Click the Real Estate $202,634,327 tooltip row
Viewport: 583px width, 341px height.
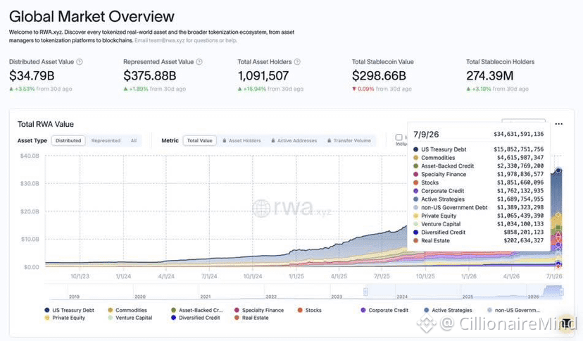coord(478,240)
